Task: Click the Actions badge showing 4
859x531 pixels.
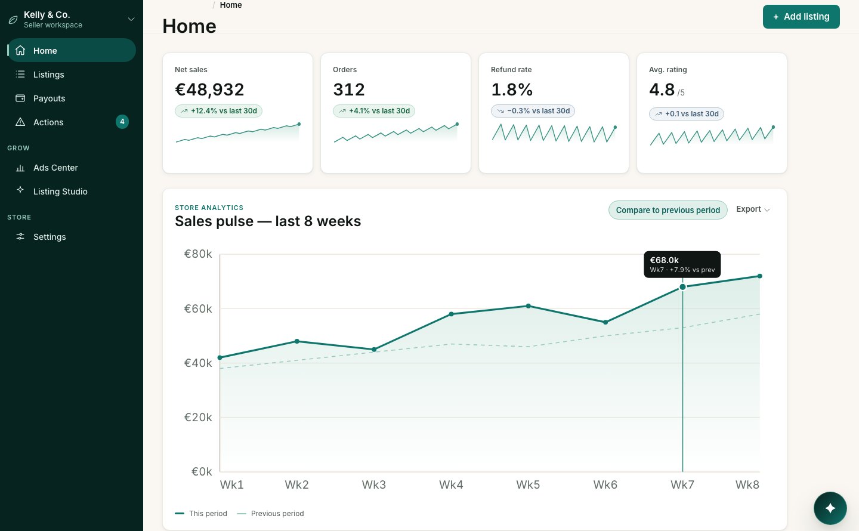Action: 122,122
